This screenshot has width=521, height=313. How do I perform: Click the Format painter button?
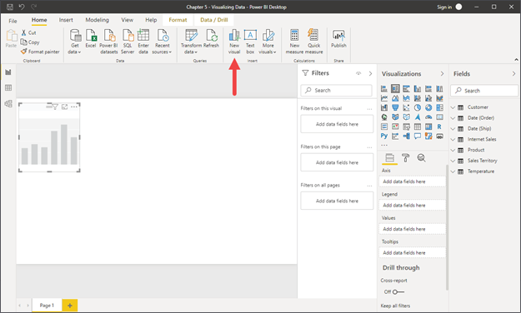(40, 52)
